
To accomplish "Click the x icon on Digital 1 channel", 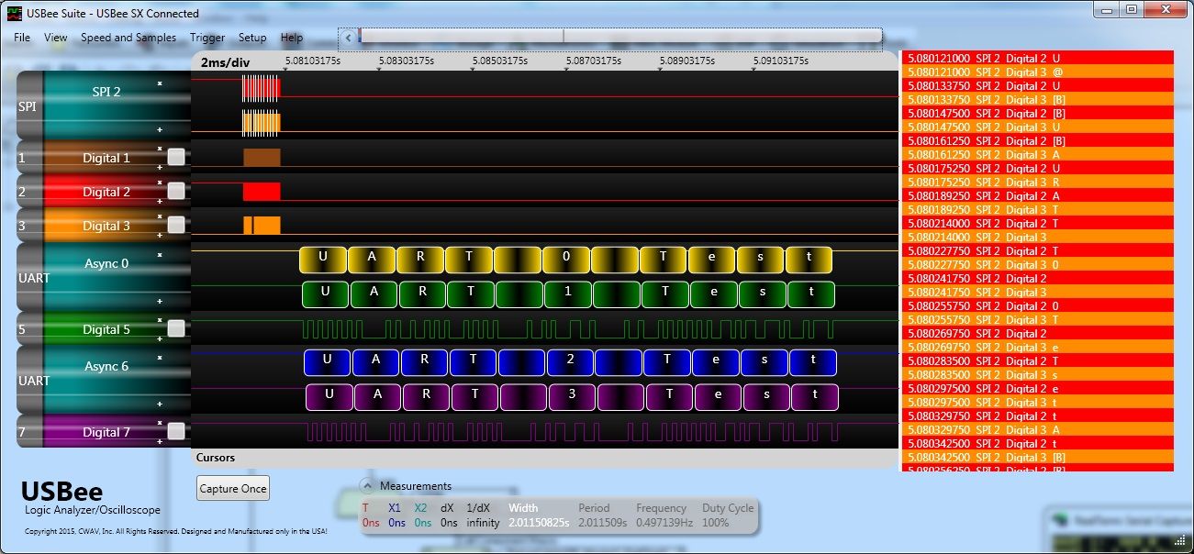I will tap(159, 149).
